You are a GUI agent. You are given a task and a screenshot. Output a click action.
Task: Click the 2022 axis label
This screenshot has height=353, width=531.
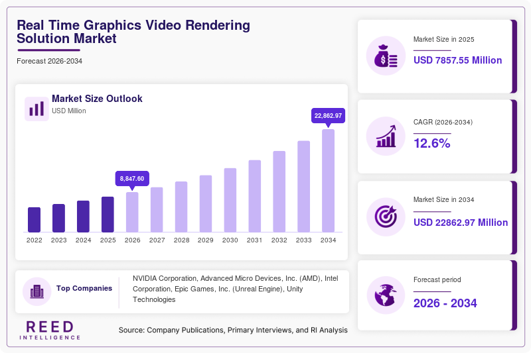(35, 240)
